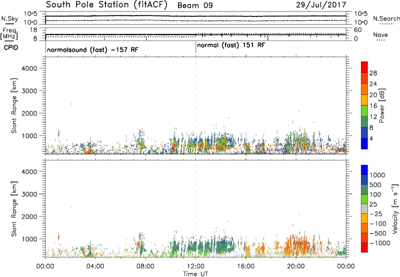Click the Time UT axis label
400x277 pixels.
[195, 274]
